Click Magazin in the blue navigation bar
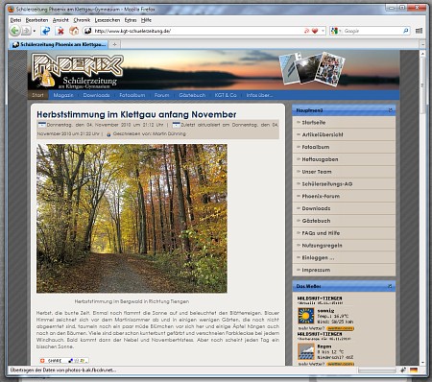 tap(63, 95)
